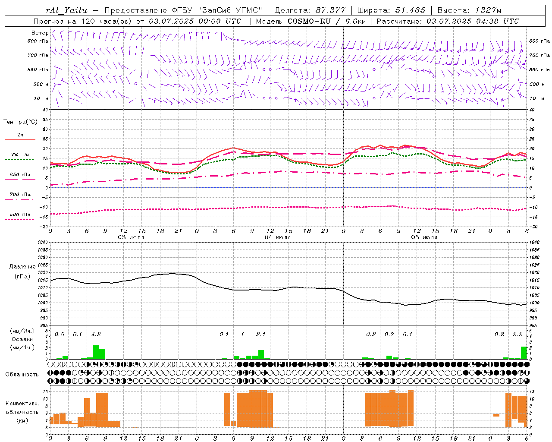The width and height of the screenshot is (552, 442).
Task: Select the 10 м wind level label on left axis
Action: click(x=41, y=98)
